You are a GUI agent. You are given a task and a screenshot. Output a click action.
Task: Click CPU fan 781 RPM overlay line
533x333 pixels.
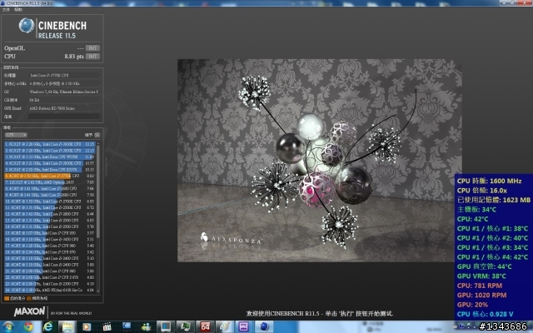click(x=480, y=286)
